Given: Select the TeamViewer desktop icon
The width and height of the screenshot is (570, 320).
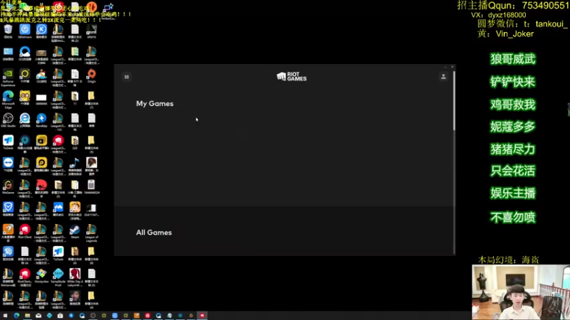Looking at the screenshot, I should 8,164.
